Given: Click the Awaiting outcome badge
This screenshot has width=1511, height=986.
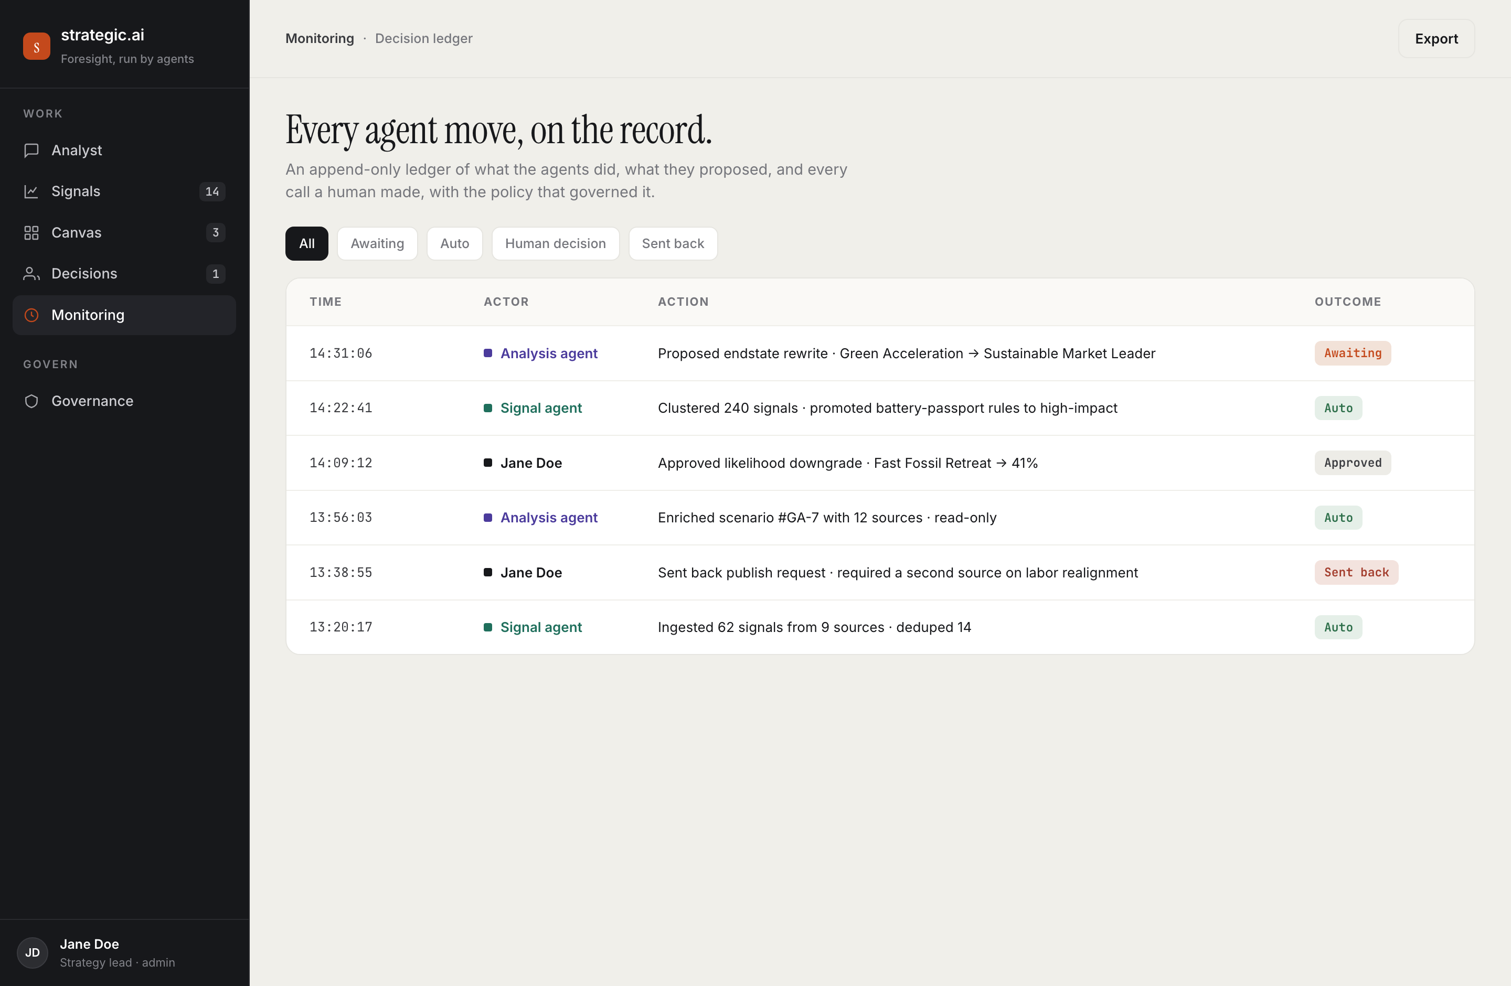Looking at the screenshot, I should pyautogui.click(x=1353, y=353).
